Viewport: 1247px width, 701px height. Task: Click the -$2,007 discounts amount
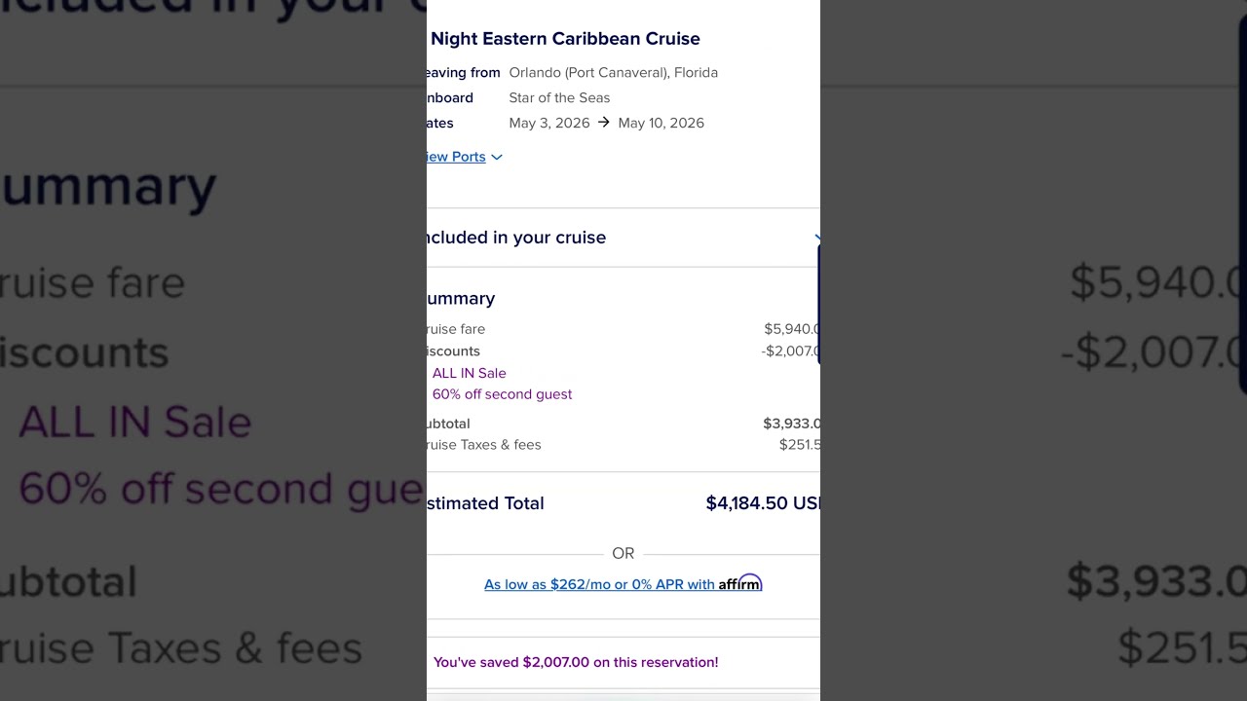(790, 351)
